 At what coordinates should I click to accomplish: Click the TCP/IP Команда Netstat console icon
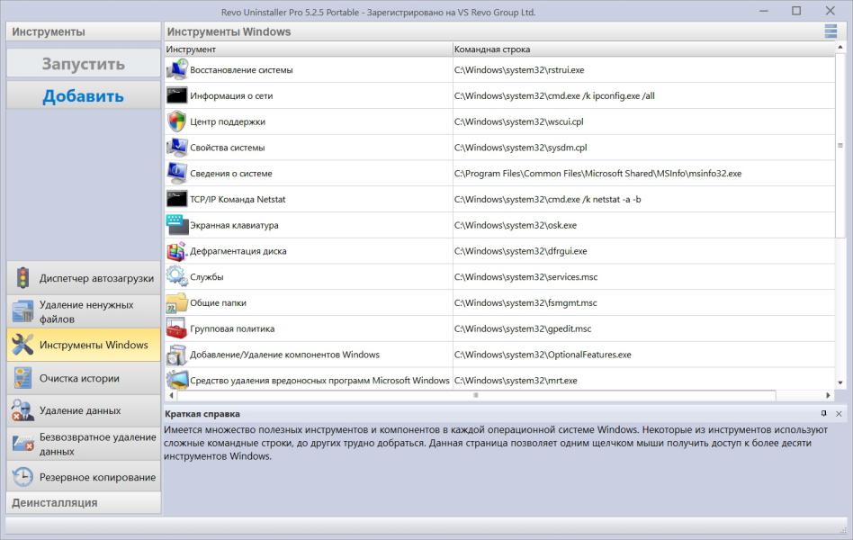pyautogui.click(x=176, y=199)
